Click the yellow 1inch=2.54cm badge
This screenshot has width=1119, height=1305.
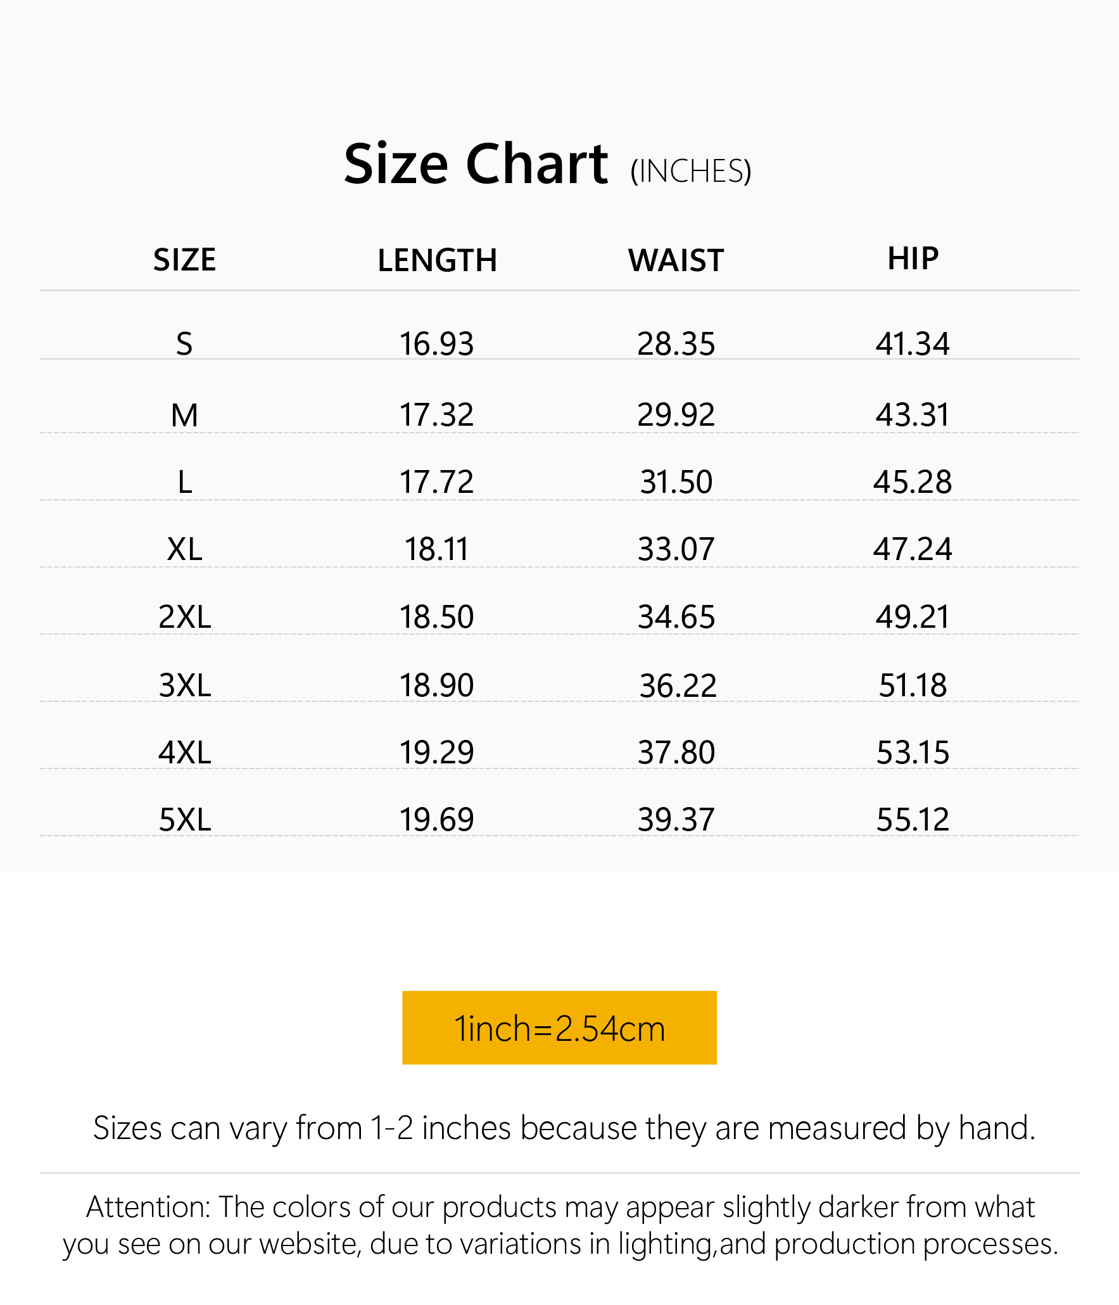point(559,1028)
